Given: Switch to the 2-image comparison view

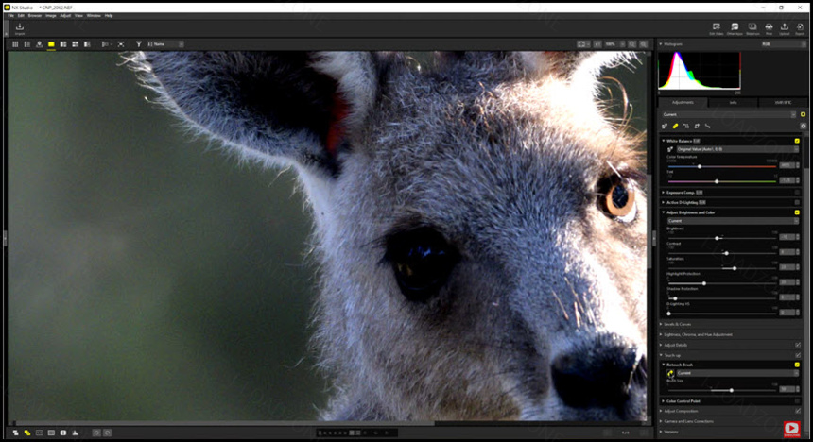Looking at the screenshot, I should pos(62,44).
